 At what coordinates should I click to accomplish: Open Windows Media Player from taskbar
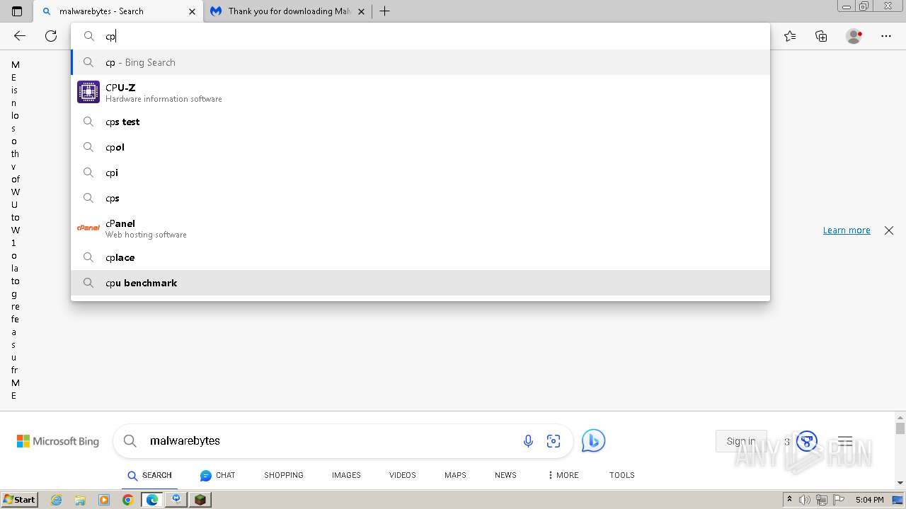tap(104, 500)
